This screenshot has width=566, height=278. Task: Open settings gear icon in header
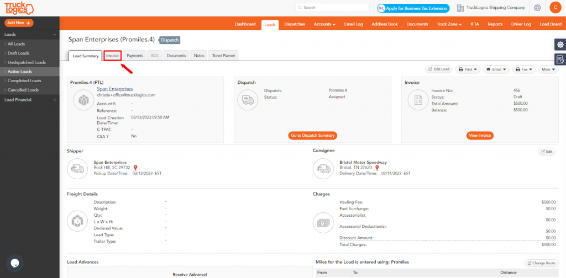[x=537, y=8]
